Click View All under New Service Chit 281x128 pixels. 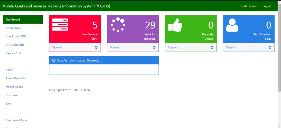[57, 48]
